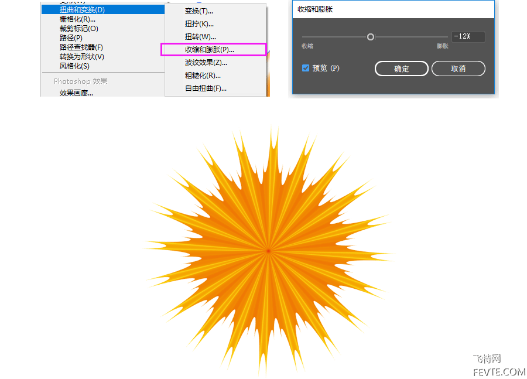This screenshot has height=379, width=527.
Task: Select the 自由扭曲(F)... submenu item
Action: (206, 88)
